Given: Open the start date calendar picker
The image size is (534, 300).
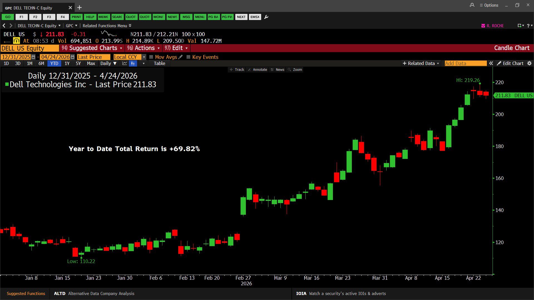Looking at the screenshot, I should (x=33, y=57).
